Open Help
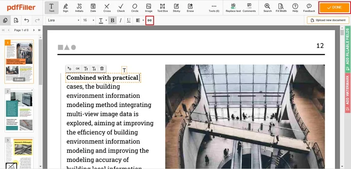351x169 pixels. pyautogui.click(x=295, y=7)
